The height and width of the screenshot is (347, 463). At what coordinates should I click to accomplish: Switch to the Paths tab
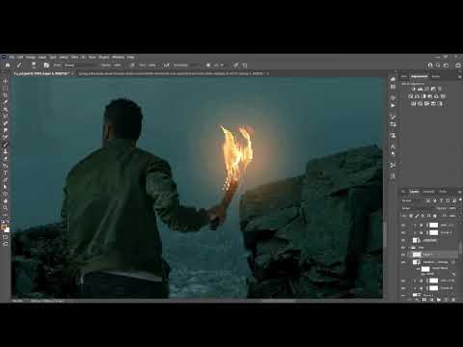443,192
